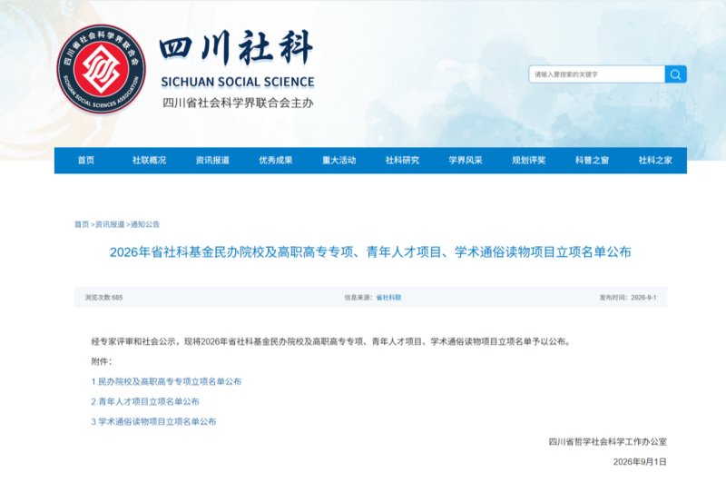Go to the 资讯报道 navigation item
The width and height of the screenshot is (726, 482).
pos(212,160)
